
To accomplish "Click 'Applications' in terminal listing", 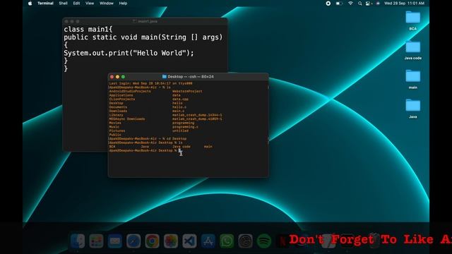I will click(121, 95).
